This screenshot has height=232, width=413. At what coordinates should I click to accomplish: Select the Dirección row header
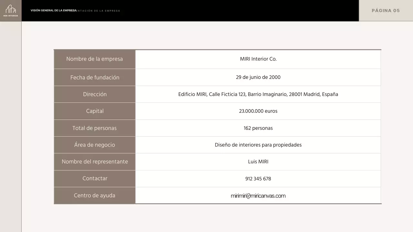click(x=95, y=94)
